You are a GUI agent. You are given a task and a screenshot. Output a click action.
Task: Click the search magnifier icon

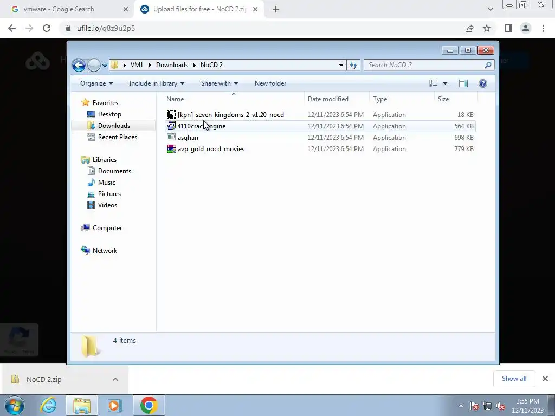coord(488,65)
